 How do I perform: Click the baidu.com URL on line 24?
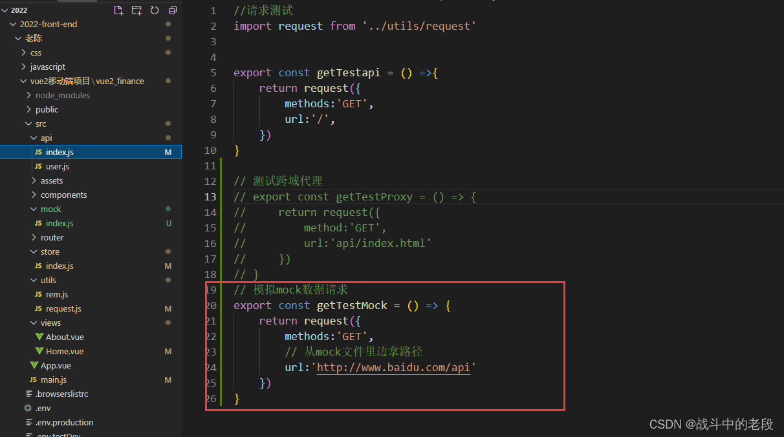point(393,367)
